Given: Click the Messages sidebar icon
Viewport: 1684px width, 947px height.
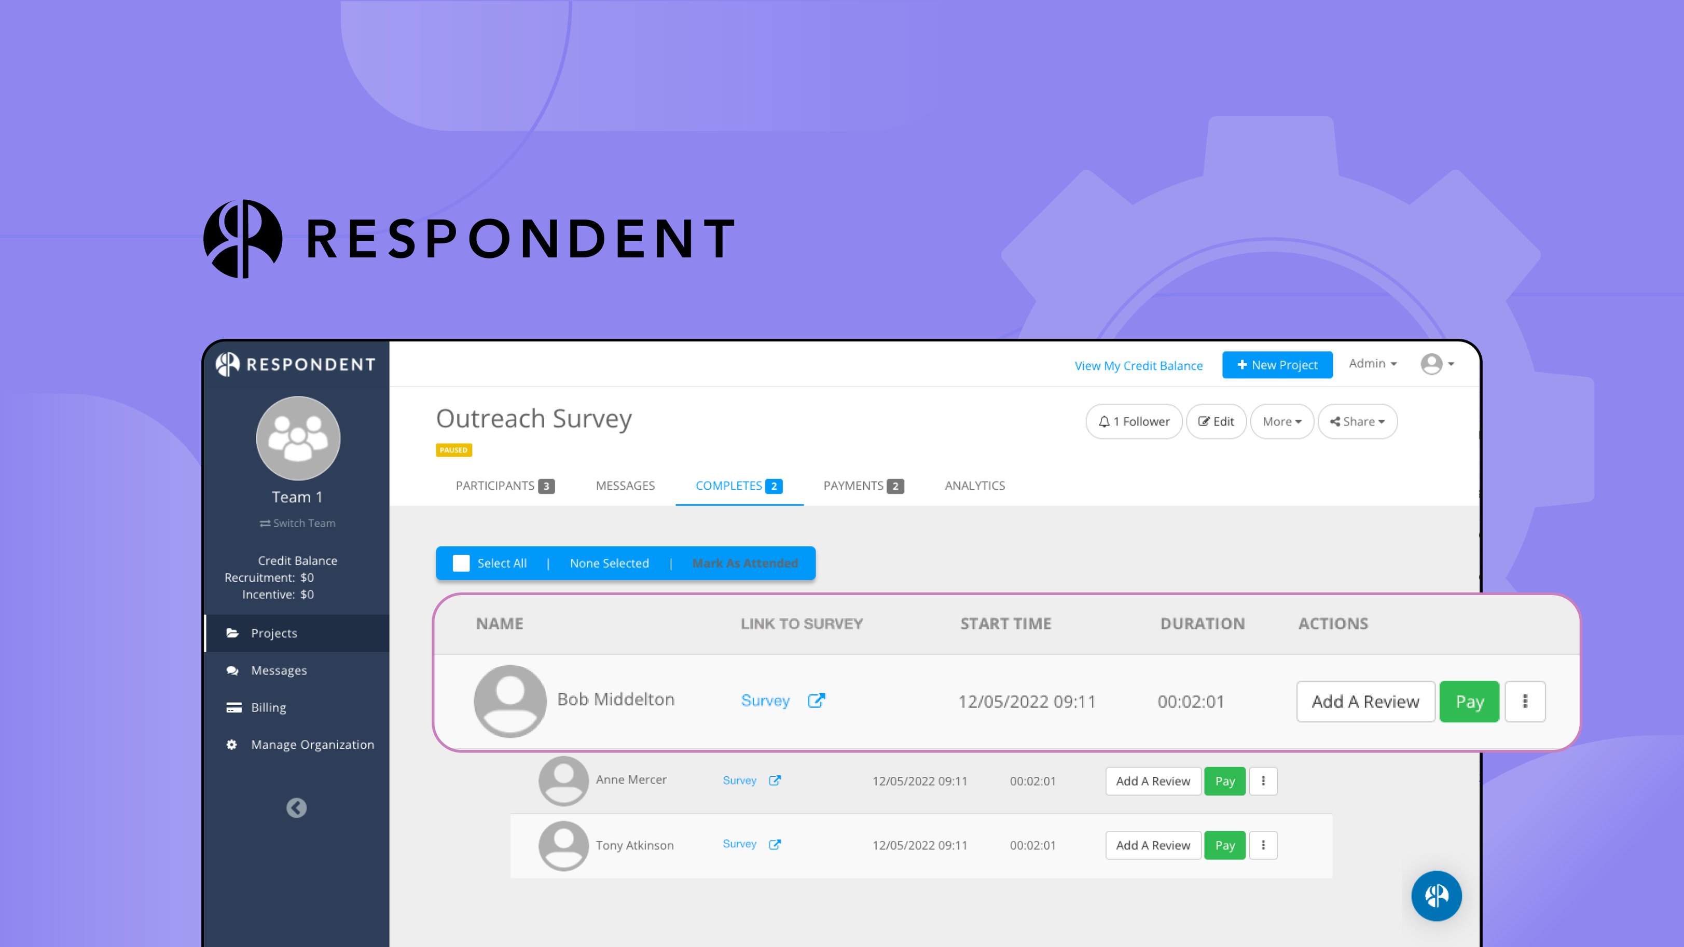Looking at the screenshot, I should (231, 669).
